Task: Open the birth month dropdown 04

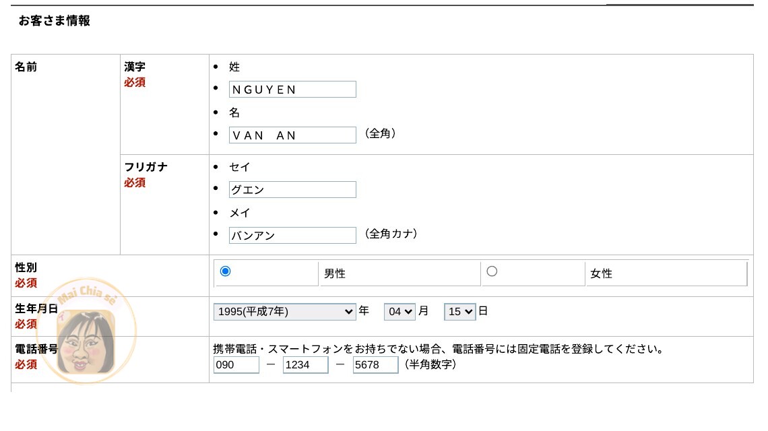Action: pyautogui.click(x=399, y=312)
